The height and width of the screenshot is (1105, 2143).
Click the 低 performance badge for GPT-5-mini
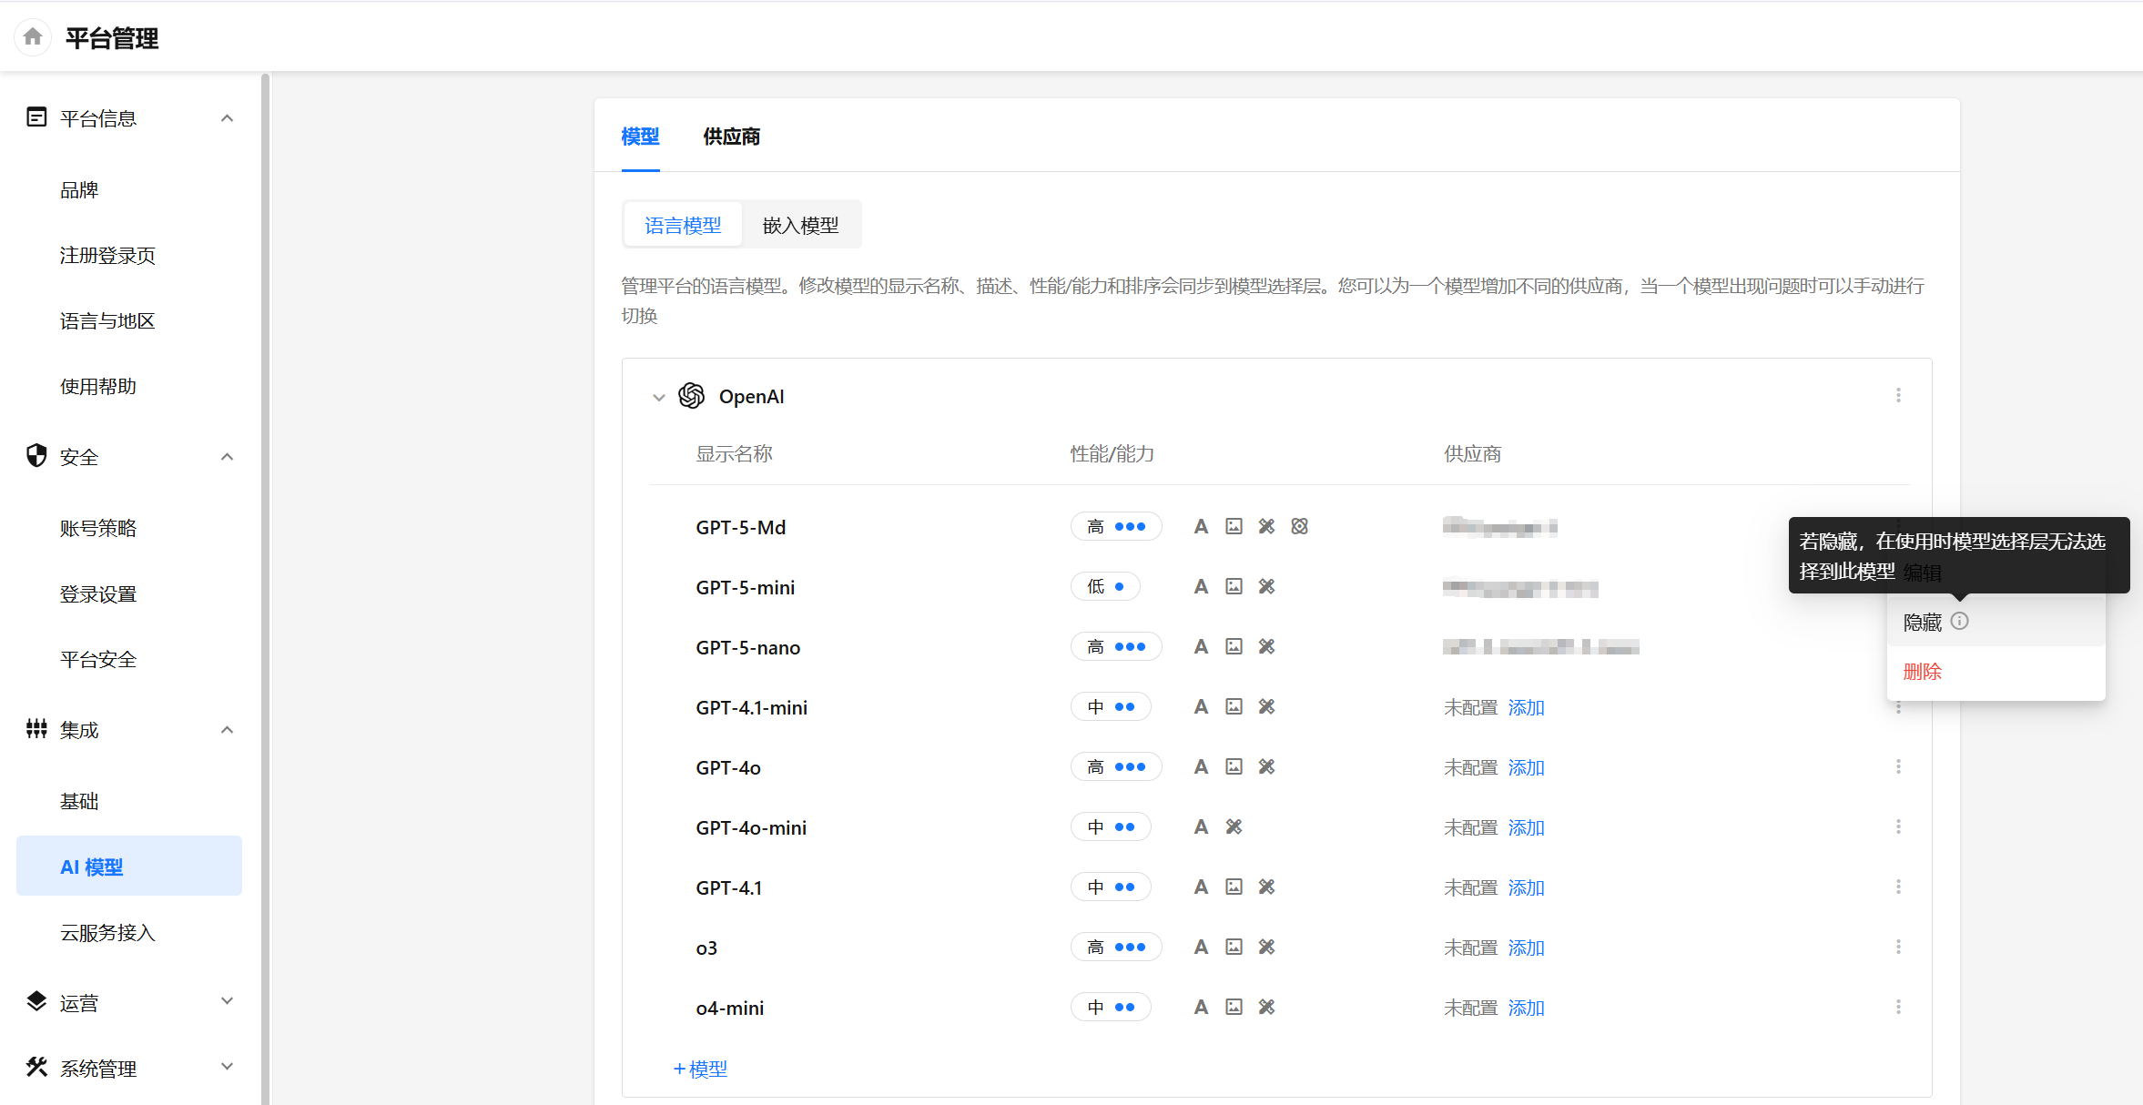click(x=1105, y=586)
